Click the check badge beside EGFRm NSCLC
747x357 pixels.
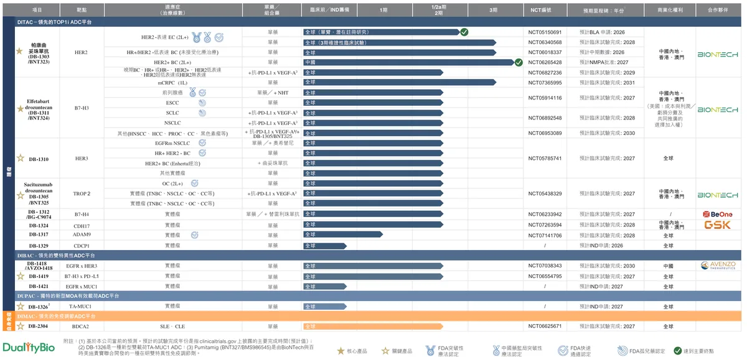pos(202,143)
